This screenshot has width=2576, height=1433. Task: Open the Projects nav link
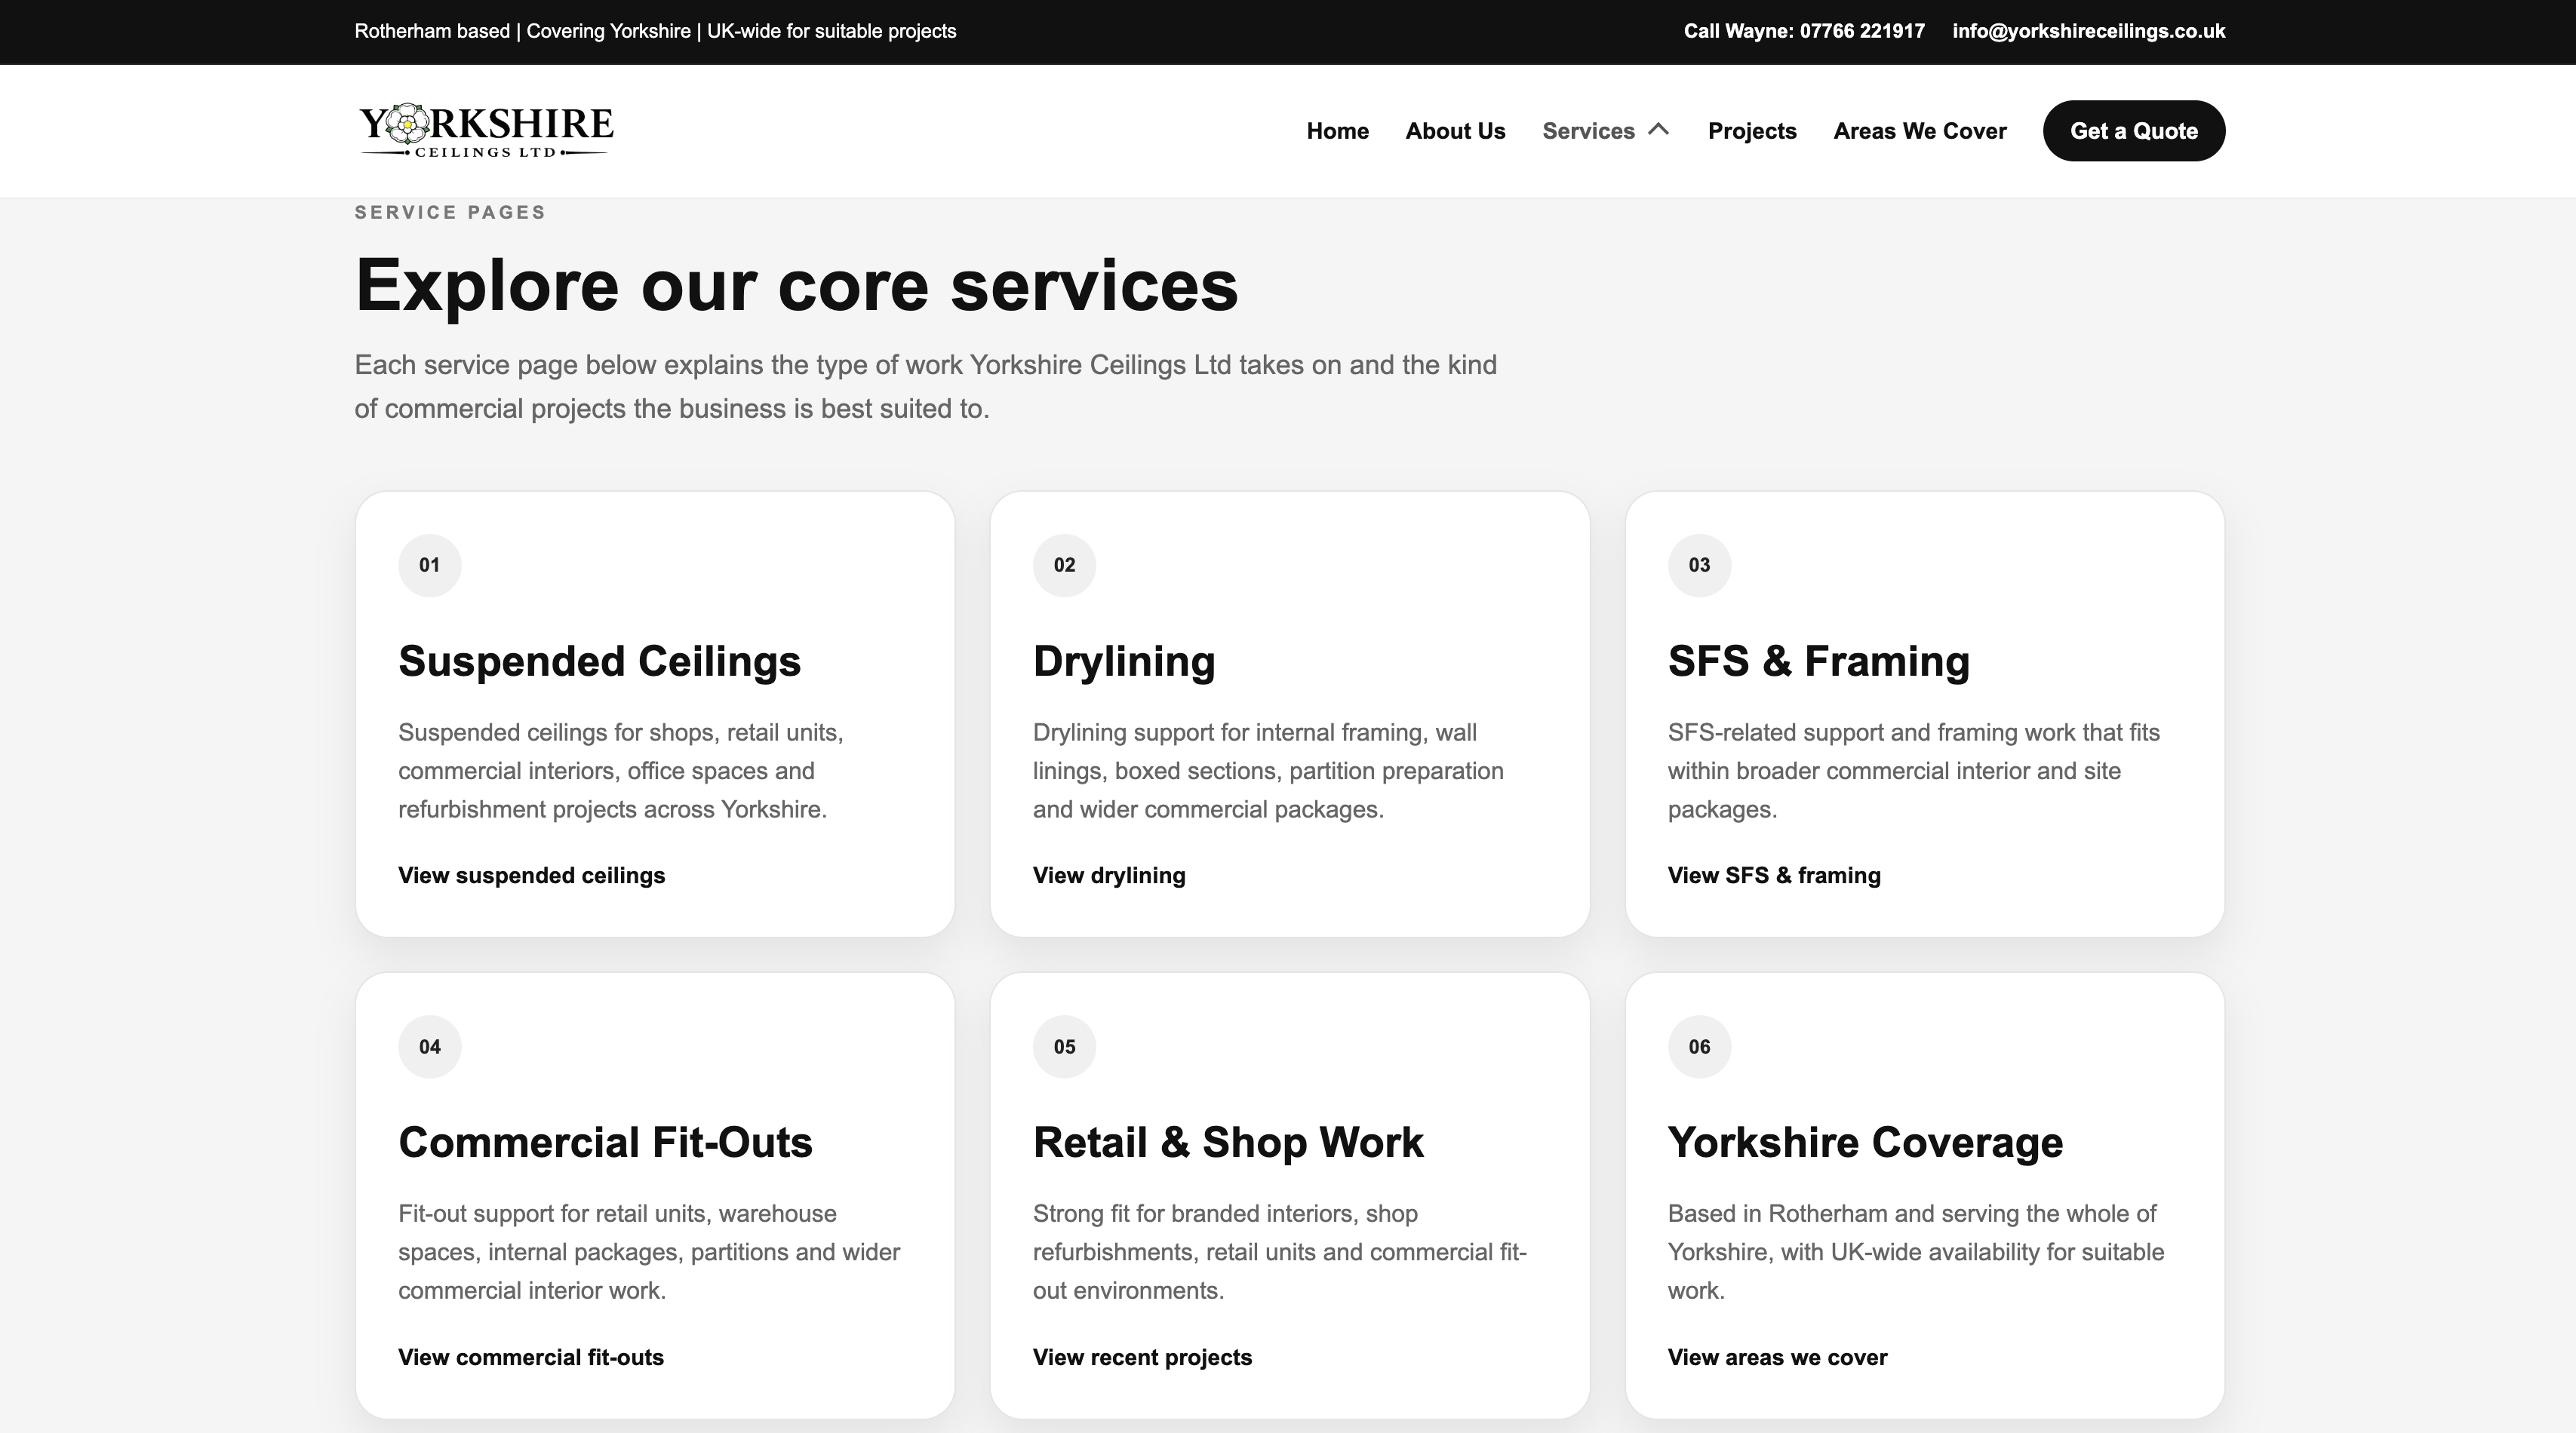click(x=1752, y=131)
